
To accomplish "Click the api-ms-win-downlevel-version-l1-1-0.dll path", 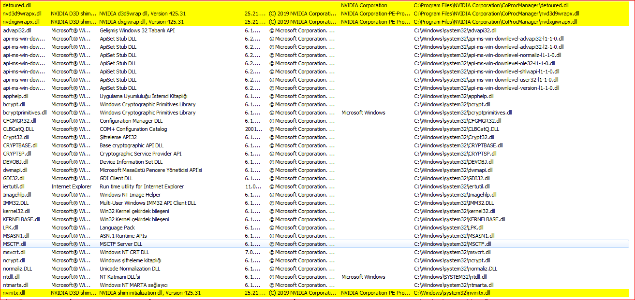I will (x=487, y=88).
